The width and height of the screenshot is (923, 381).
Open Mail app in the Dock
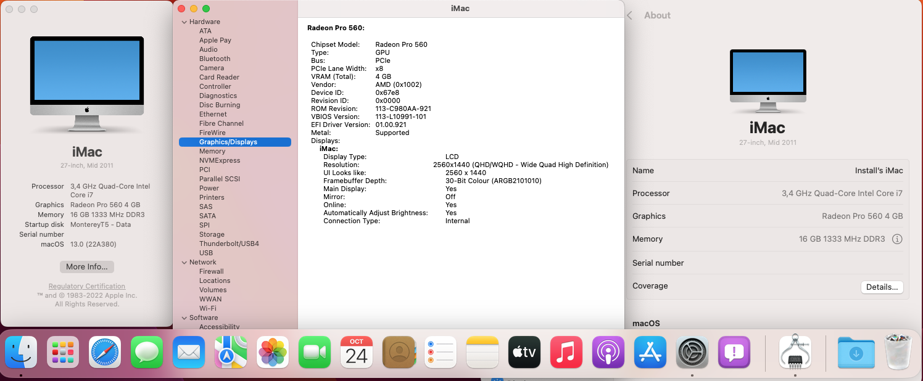pyautogui.click(x=189, y=353)
